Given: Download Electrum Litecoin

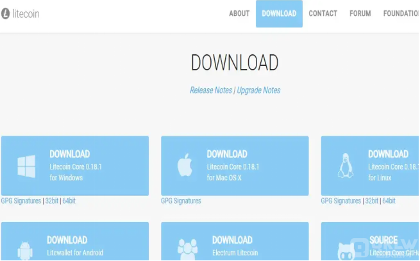Looking at the screenshot, I should pyautogui.click(x=235, y=241).
